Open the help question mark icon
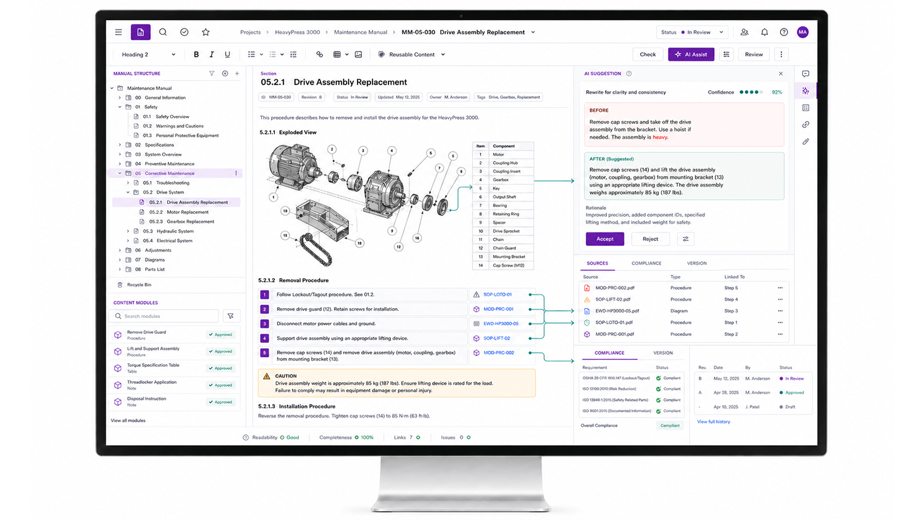The image size is (924, 520). coord(784,32)
